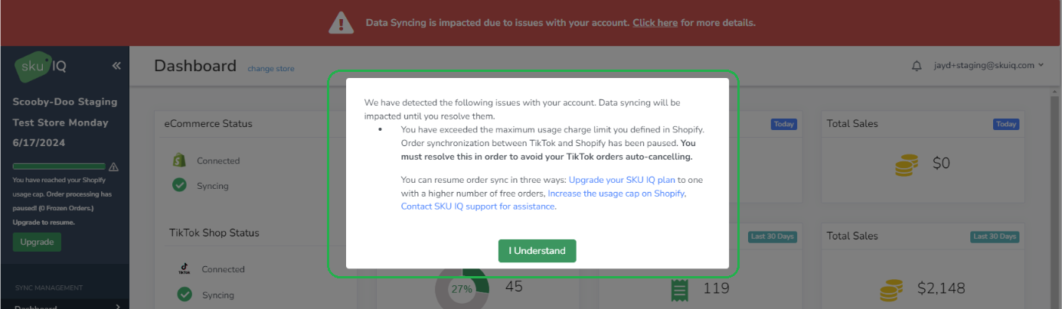This screenshot has height=309, width=1062.
Task: Click the Shopify bag icon
Action: coord(179,161)
